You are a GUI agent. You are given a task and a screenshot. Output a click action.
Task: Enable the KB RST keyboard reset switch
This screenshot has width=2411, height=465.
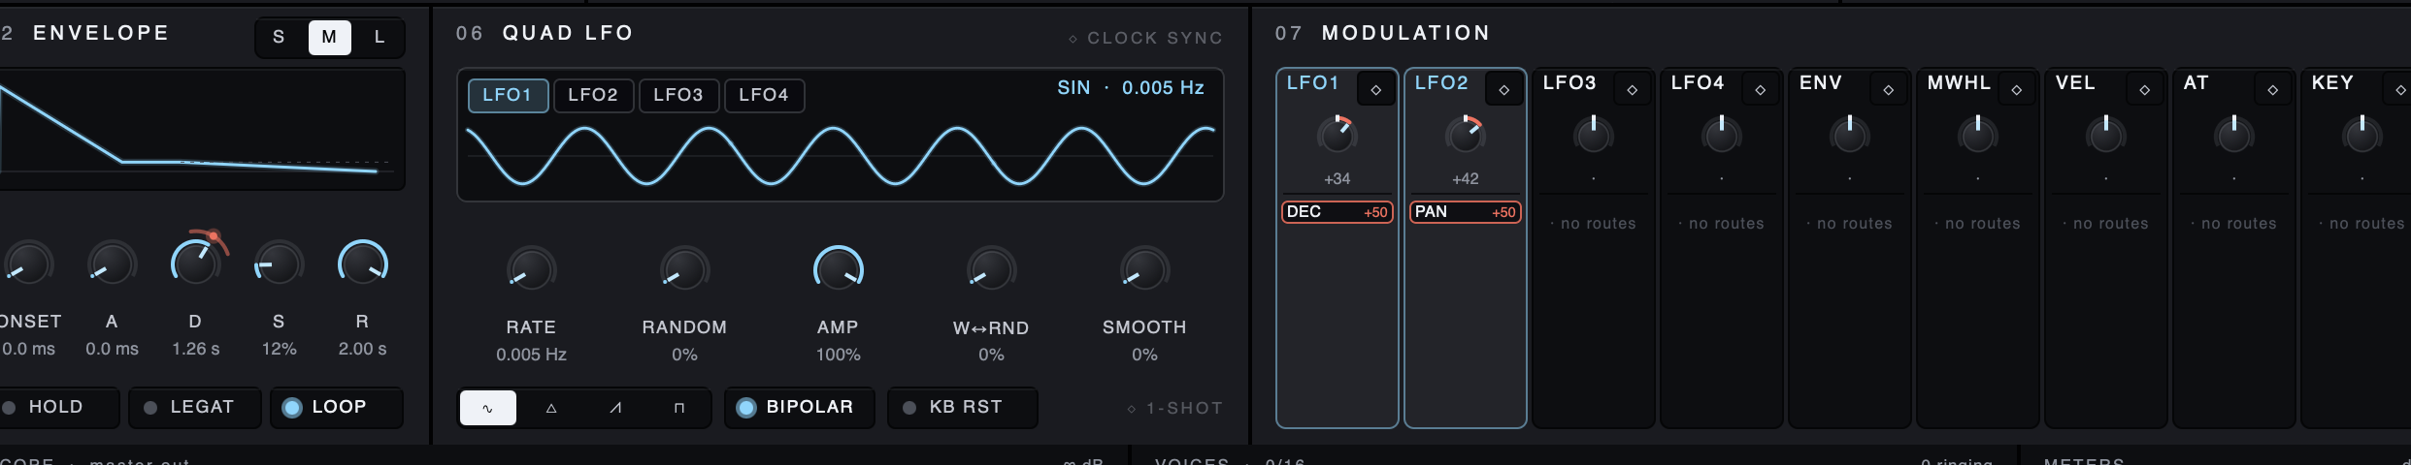tap(962, 408)
